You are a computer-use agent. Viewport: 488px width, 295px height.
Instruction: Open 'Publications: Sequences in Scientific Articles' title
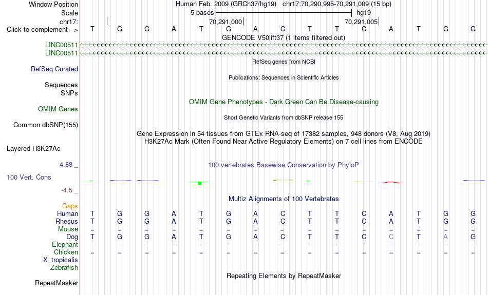[284, 77]
